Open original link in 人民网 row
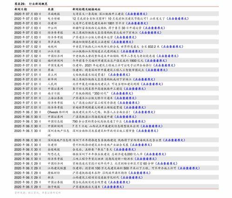Screen dimensions: 232x198 click(x=152, y=84)
